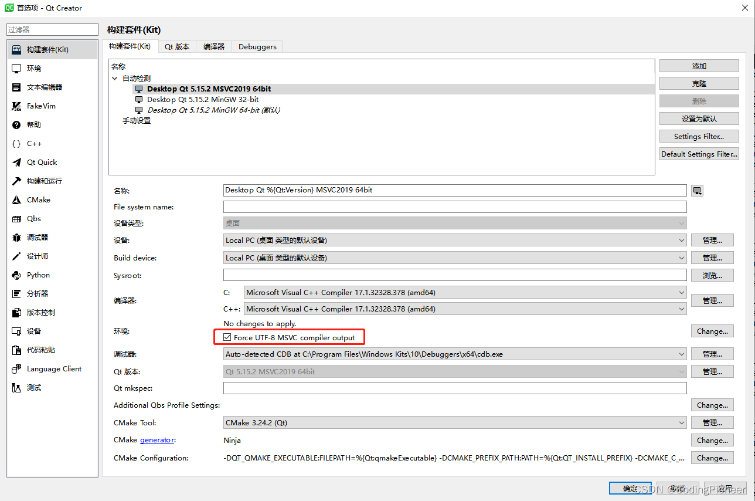Open the 构建套件(Kit) sidebar category icon
The height and width of the screenshot is (501, 755).
coord(16,50)
